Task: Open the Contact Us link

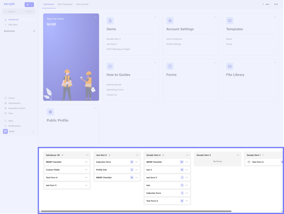Action: (x=112, y=95)
